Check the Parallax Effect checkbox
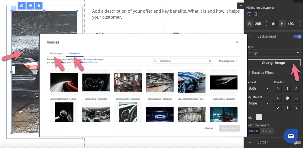Screen dimensions: 303x148 (x=249, y=73)
